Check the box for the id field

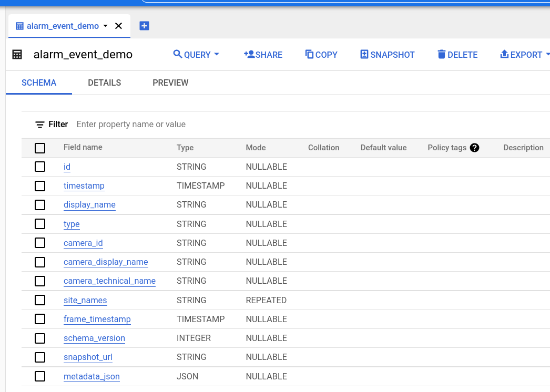40,167
